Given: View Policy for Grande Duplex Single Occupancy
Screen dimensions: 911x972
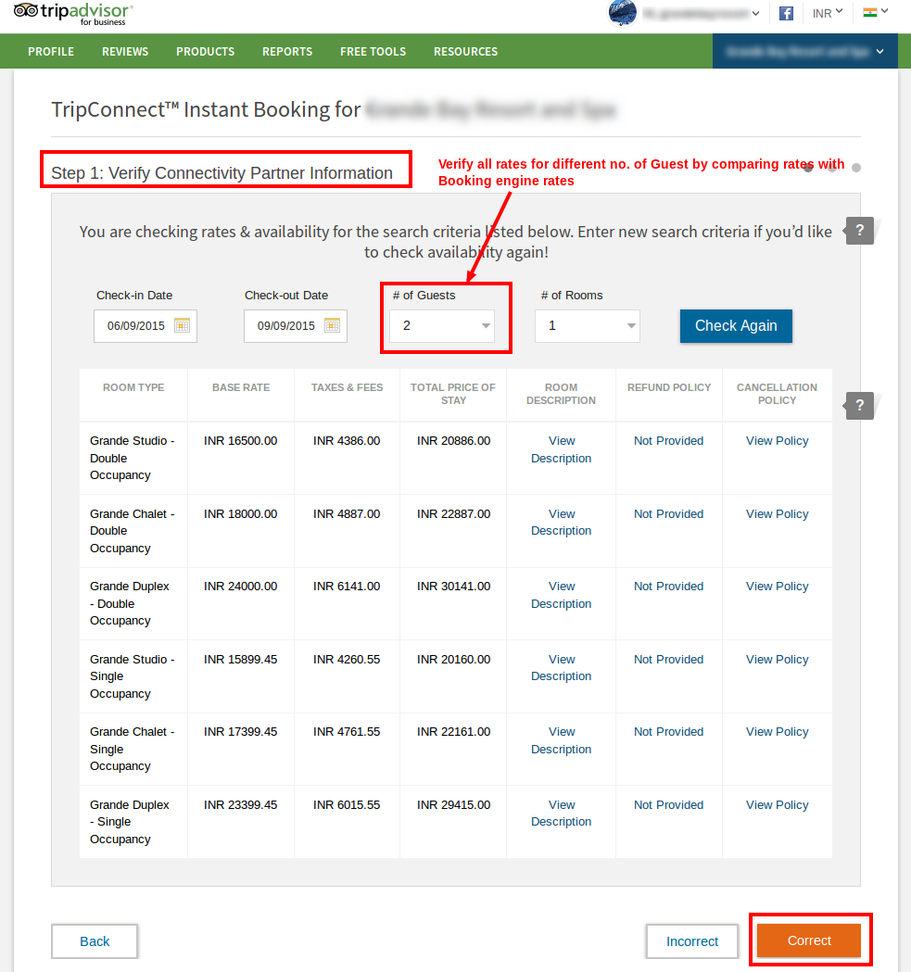Looking at the screenshot, I should (x=777, y=804).
